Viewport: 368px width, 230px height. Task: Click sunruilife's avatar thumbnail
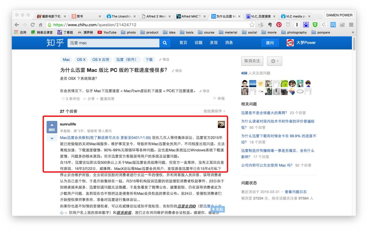tap(221, 124)
